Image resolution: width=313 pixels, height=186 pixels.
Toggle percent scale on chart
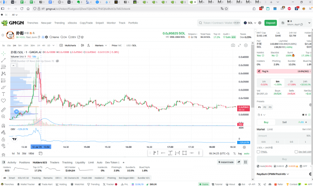[234, 154]
